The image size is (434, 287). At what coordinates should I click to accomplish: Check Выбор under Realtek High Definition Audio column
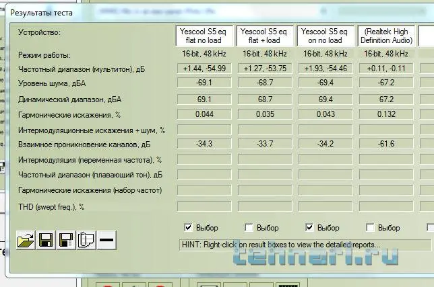coord(370,227)
